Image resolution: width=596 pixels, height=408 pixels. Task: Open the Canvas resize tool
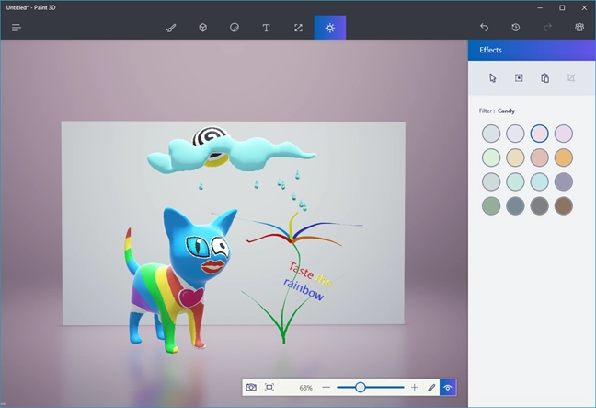(298, 28)
